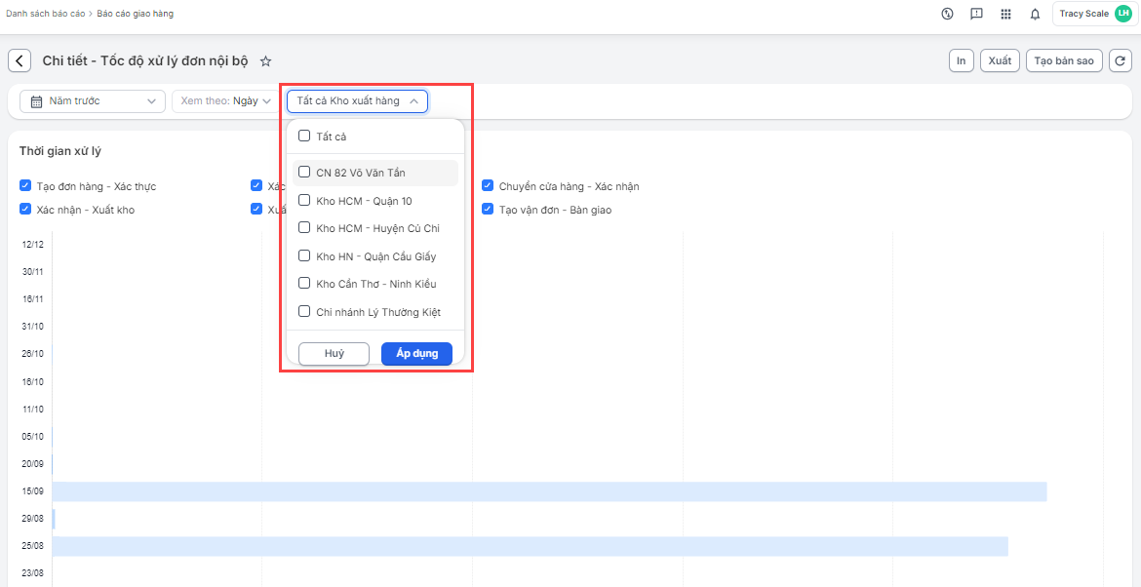Image resolution: width=1141 pixels, height=587 pixels.
Task: Check the 'Tất cả' option
Action: click(x=304, y=137)
